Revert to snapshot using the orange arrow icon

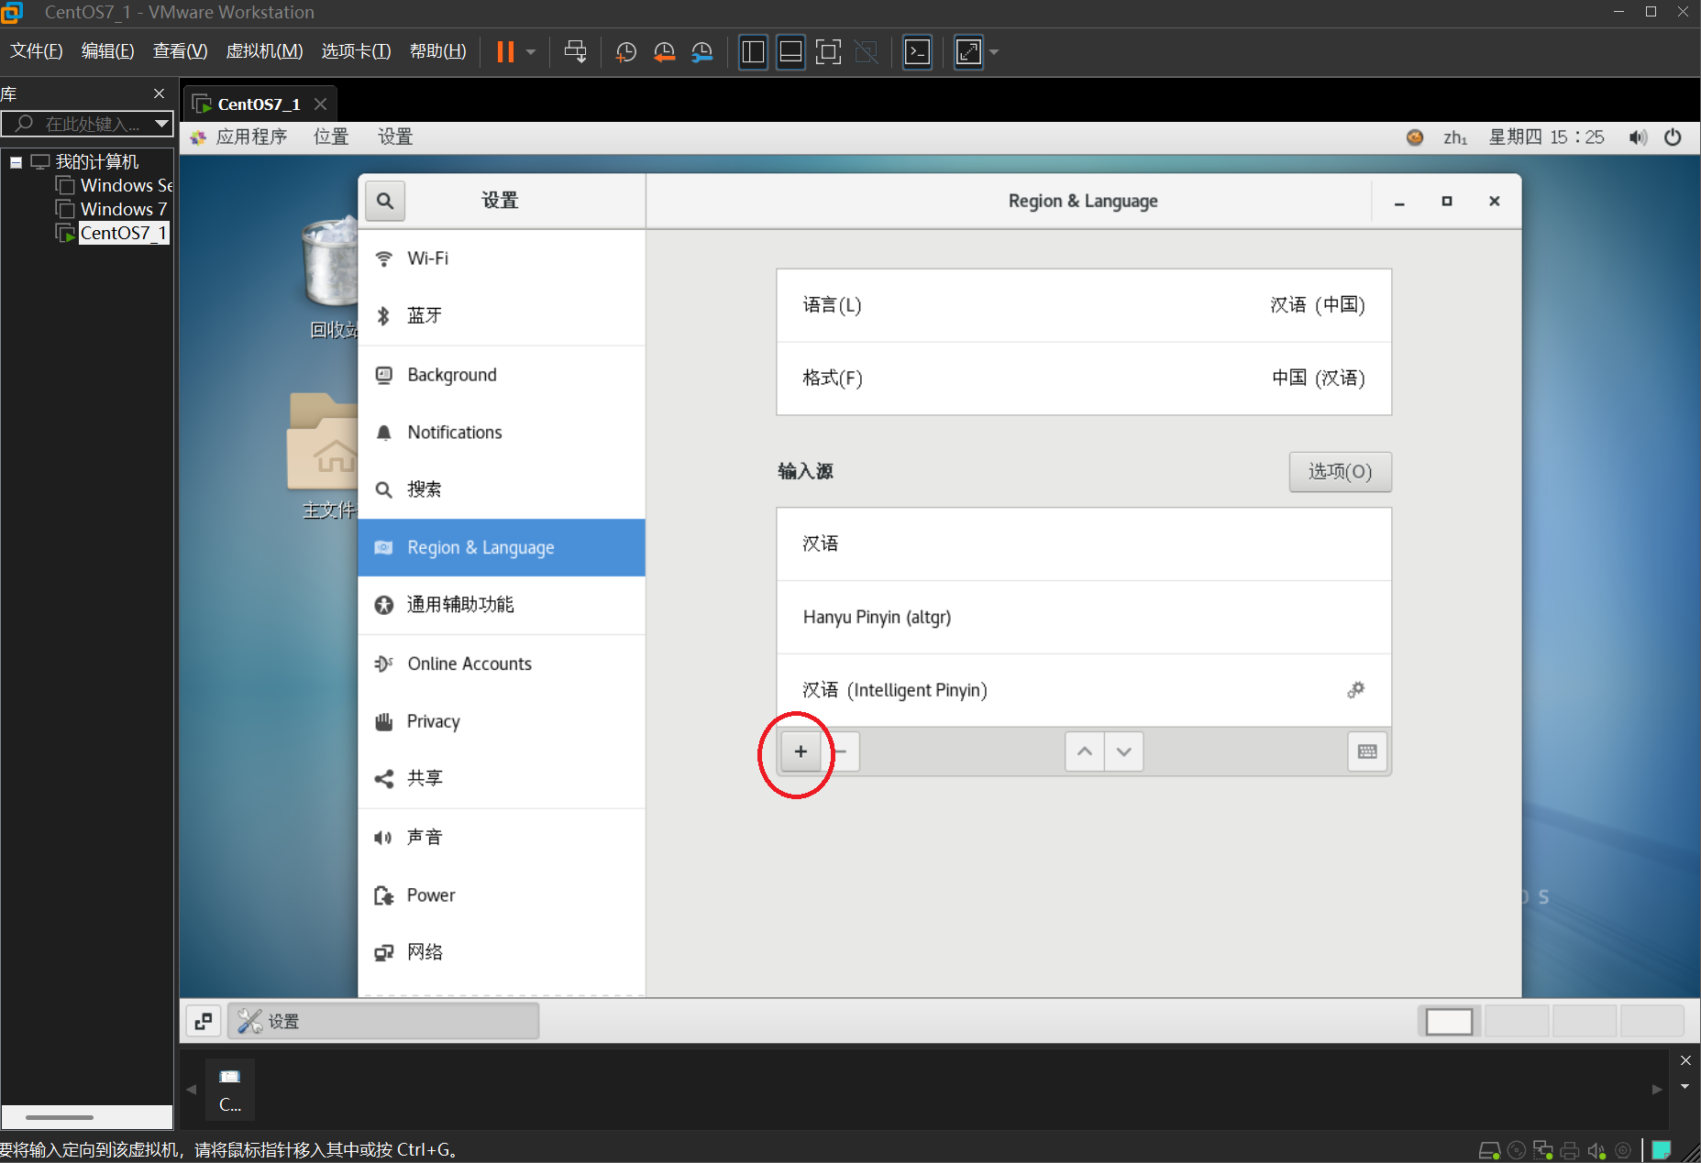(664, 52)
